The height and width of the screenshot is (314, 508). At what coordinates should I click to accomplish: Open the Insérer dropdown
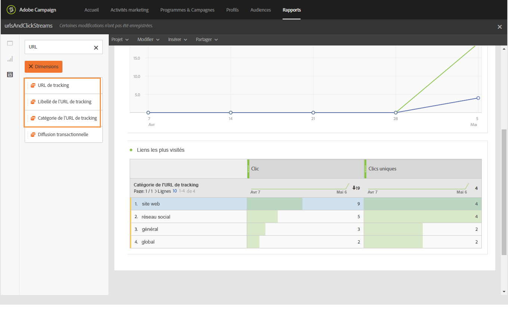coord(177,40)
